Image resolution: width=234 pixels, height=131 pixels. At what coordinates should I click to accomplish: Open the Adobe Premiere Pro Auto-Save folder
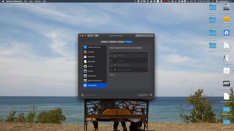point(212,20)
